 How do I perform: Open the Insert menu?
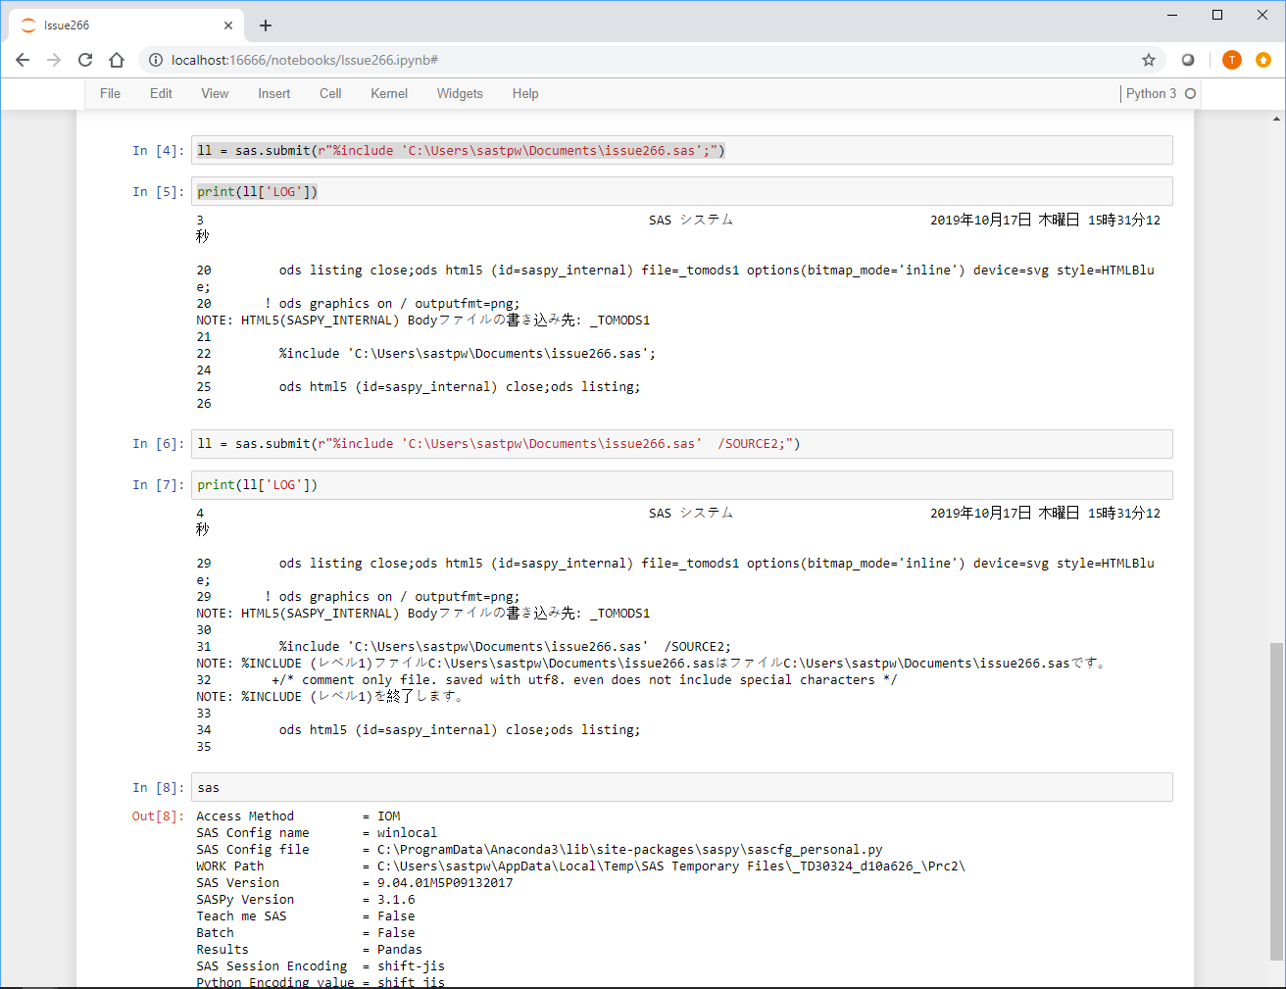(273, 93)
